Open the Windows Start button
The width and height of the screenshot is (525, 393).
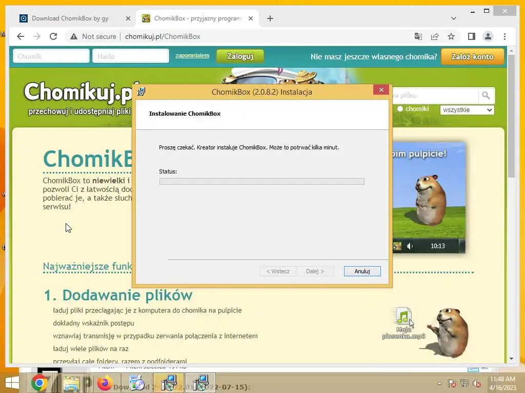click(12, 383)
